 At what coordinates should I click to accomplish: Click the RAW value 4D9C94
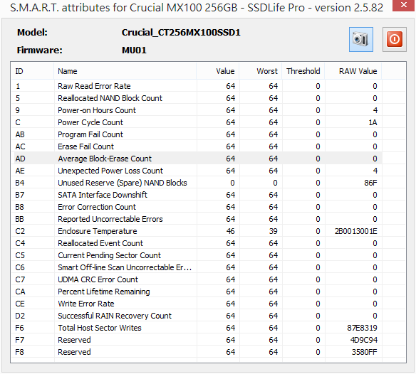pyautogui.click(x=364, y=340)
